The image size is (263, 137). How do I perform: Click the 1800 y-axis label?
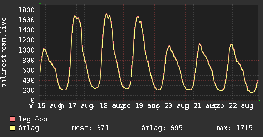pos(26,10)
